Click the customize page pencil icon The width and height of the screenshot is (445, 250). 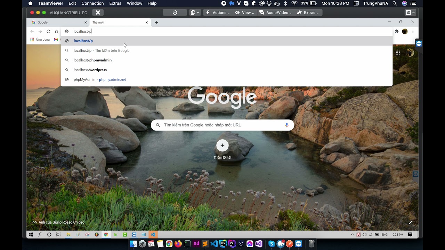(x=410, y=223)
